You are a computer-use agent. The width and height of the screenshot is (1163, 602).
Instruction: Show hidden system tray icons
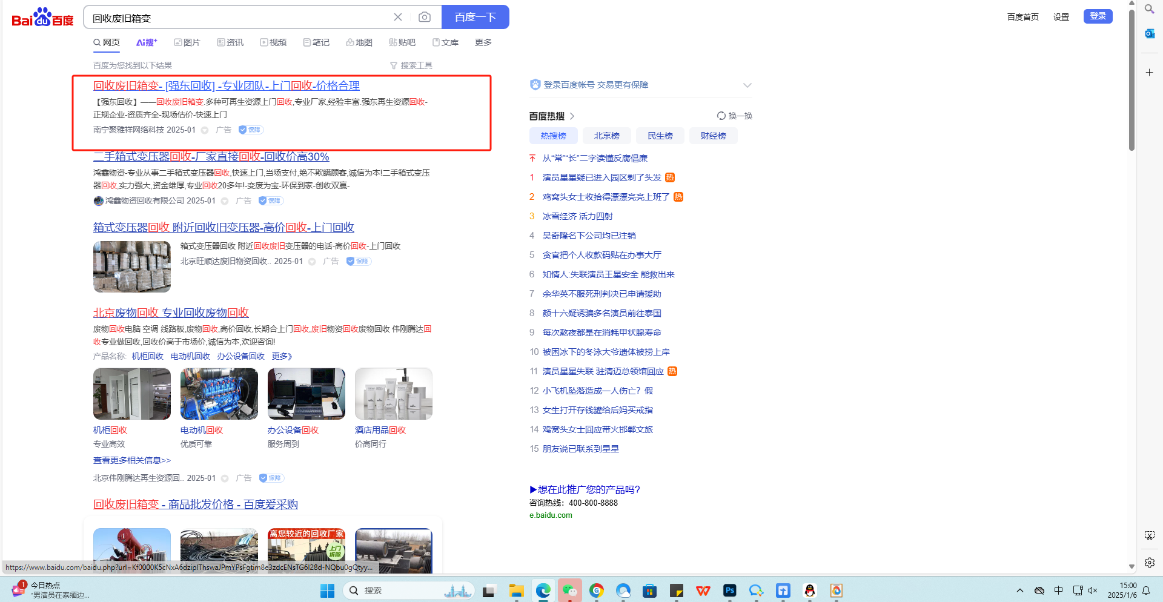click(x=1020, y=590)
